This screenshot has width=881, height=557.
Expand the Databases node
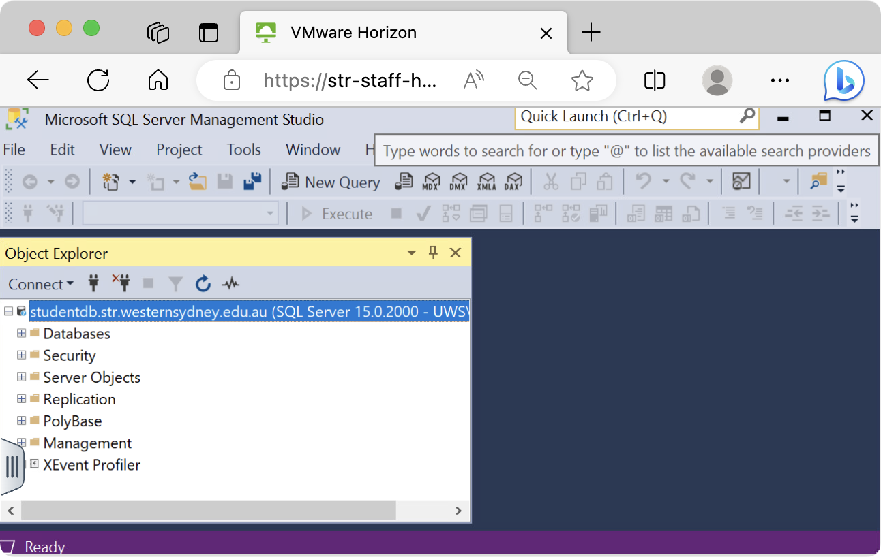click(x=21, y=333)
